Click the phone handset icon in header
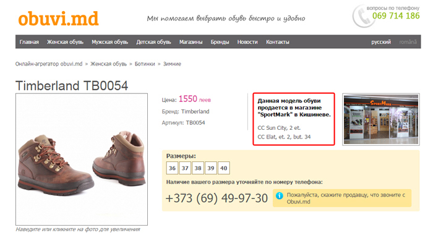 pyautogui.click(x=362, y=16)
